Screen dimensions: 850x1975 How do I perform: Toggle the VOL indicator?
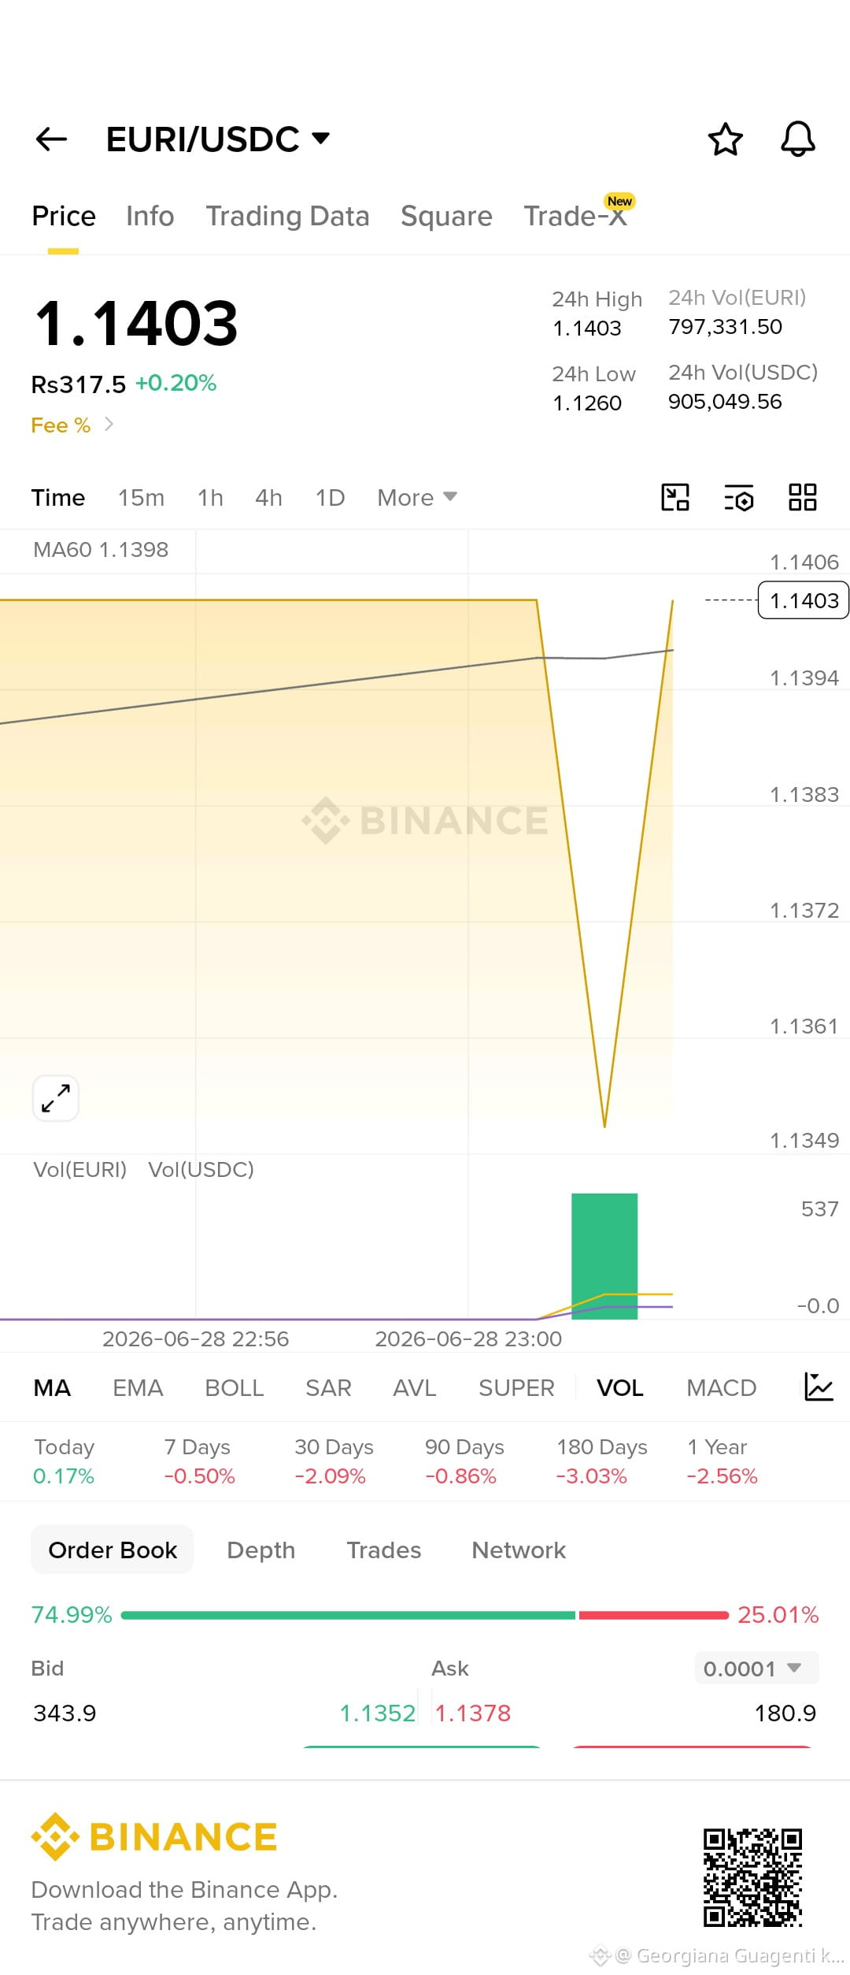[x=620, y=1388]
